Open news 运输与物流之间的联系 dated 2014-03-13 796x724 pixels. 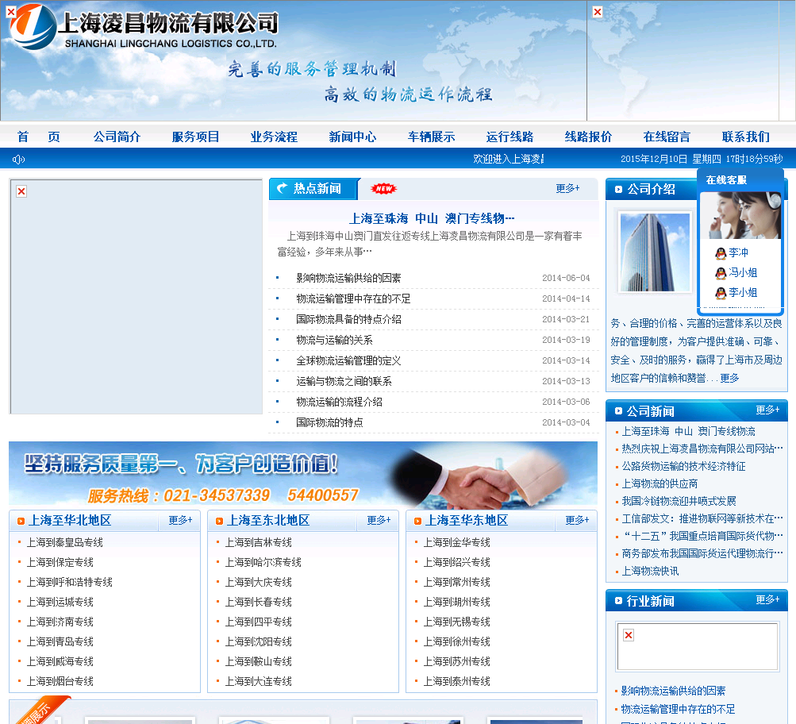click(x=344, y=381)
